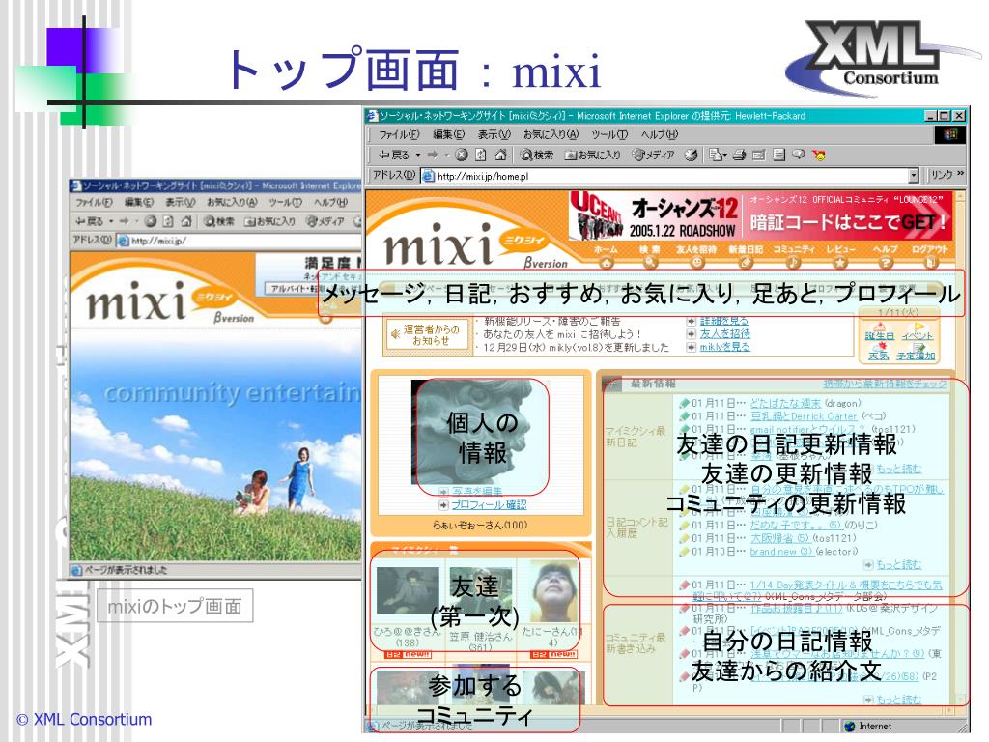Click Back (戻る) in the front mixi window
The image size is (989, 742).
[x=394, y=155]
